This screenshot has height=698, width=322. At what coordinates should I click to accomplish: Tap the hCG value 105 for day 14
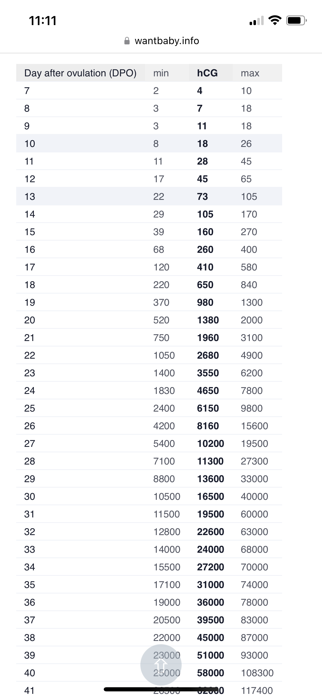pos(205,214)
